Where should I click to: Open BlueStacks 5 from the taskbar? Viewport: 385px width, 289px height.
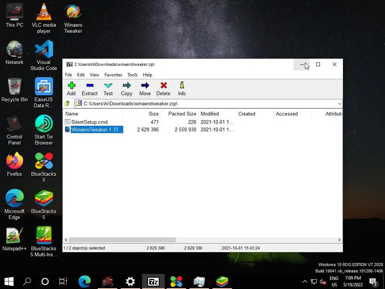[222, 281]
